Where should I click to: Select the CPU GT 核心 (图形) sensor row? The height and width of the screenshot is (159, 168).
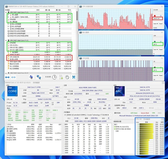tap(39, 47)
